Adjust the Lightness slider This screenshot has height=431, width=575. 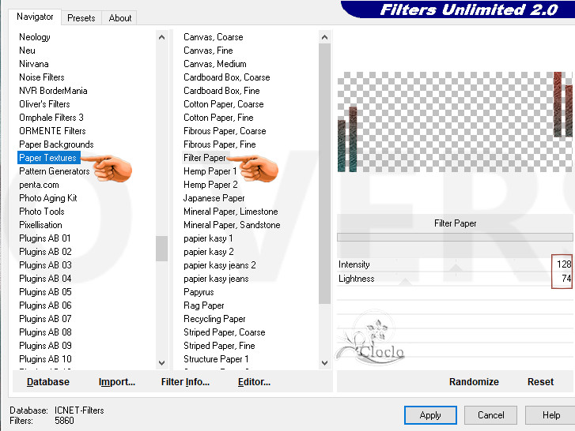click(x=455, y=279)
